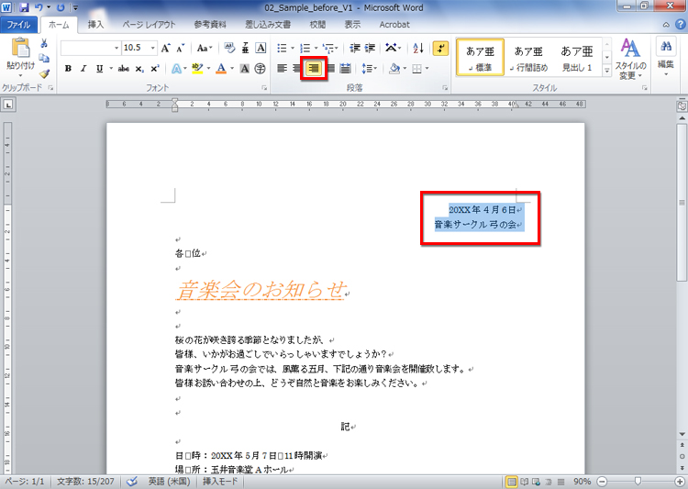
Task: Toggle strikethrough (abc) formatting
Action: click(x=124, y=69)
